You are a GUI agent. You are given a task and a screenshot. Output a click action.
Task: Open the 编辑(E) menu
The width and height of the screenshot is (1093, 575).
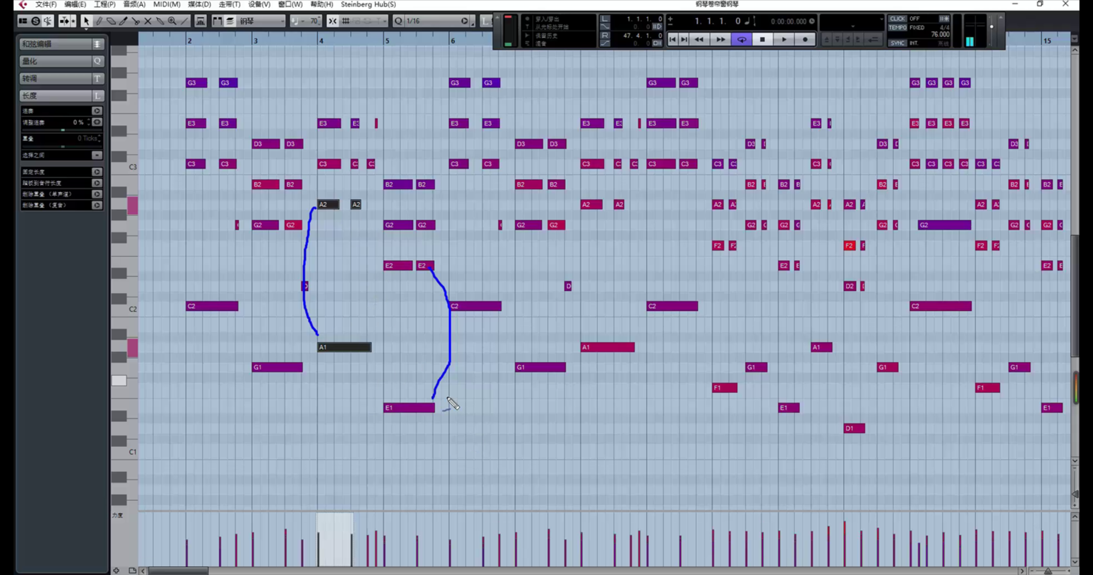(75, 4)
